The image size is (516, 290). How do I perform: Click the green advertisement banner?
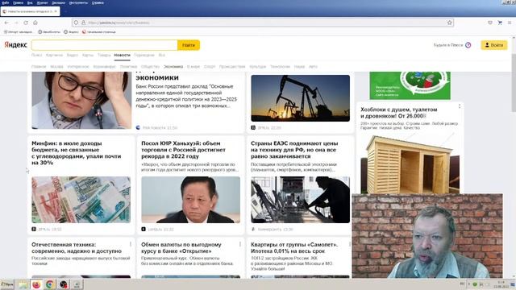[x=410, y=85]
